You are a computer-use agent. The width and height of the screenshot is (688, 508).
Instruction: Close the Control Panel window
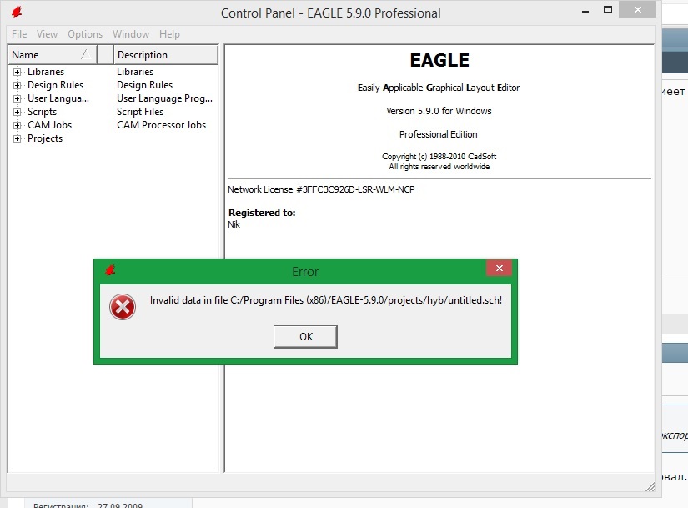click(637, 9)
